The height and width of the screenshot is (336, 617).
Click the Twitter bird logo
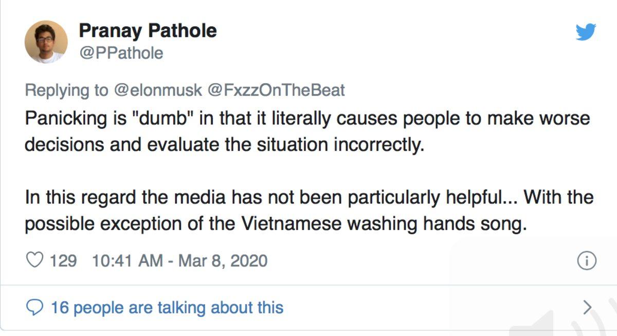tap(586, 32)
